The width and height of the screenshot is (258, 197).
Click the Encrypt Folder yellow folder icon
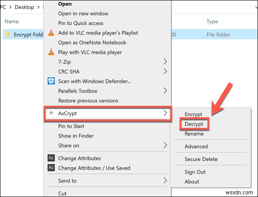click(x=8, y=34)
